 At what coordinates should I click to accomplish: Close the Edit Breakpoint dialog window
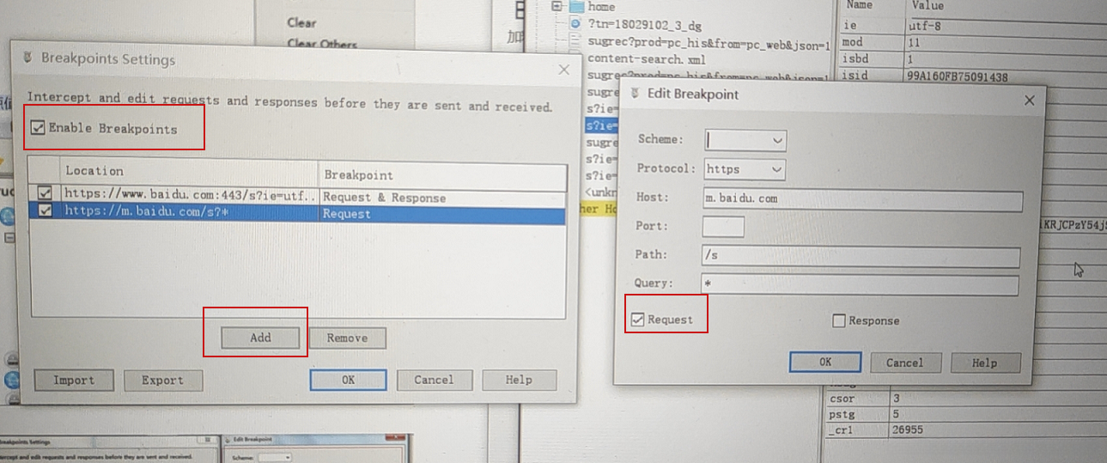coord(1030,101)
